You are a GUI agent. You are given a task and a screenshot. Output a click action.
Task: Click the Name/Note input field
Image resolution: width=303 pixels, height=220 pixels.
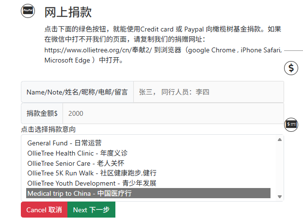[x=208, y=92]
